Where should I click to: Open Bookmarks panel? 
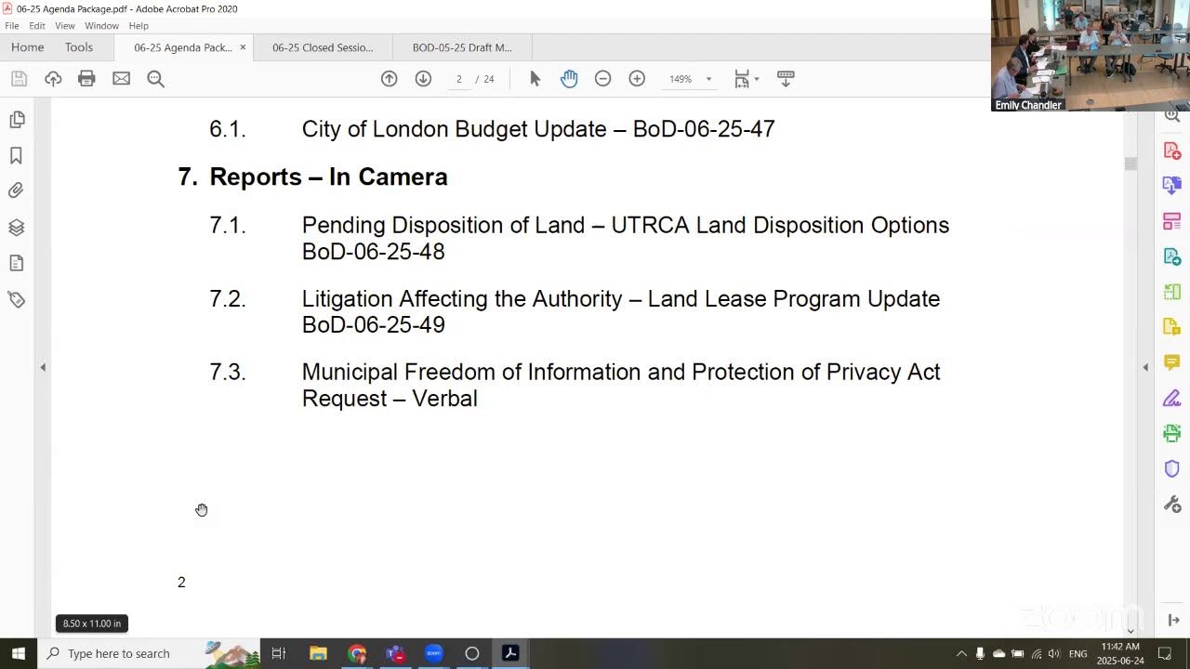click(16, 155)
